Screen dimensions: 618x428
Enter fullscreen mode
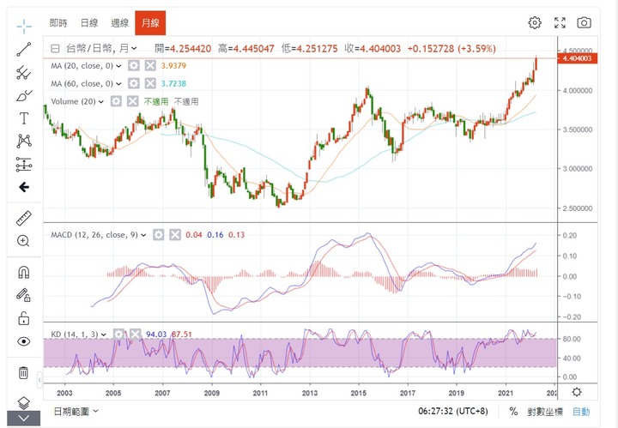pos(560,23)
